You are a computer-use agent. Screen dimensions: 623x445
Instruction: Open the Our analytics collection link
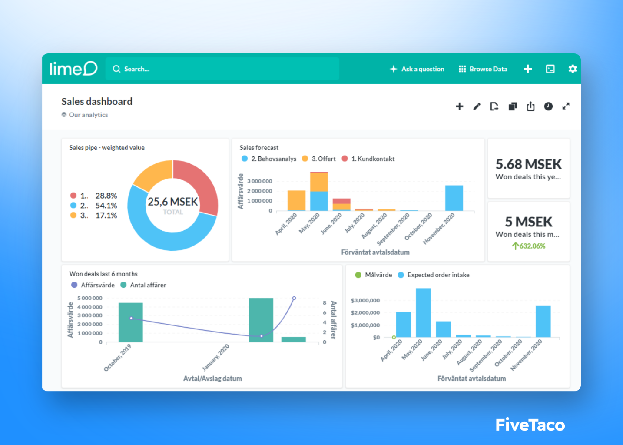85,115
